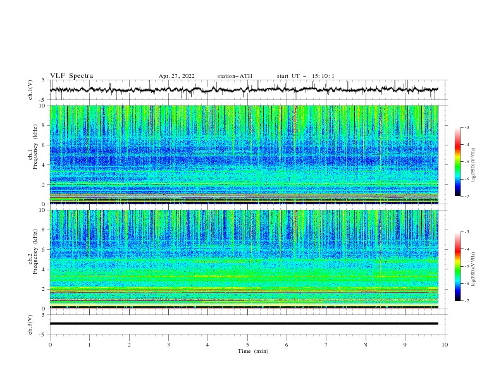Click the '-3' label on ch.1 colorbar
501x387 pixels.
click(467, 127)
